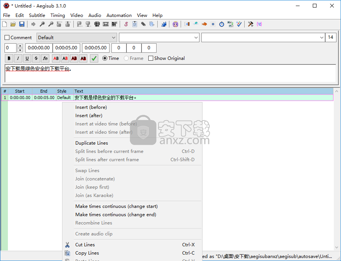
Task: Zoom in using the magnifier plus icon
Action: pyautogui.click(x=42, y=24)
